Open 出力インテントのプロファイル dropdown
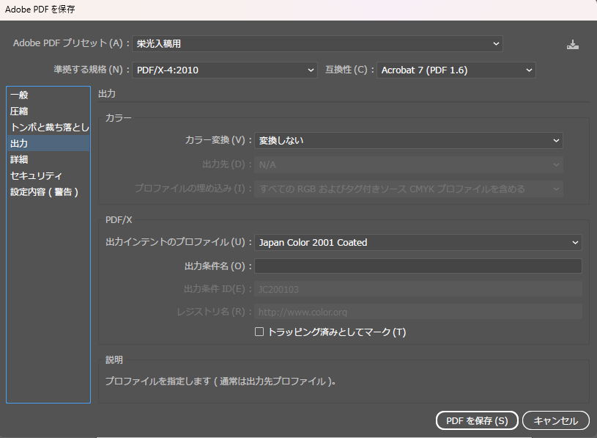This screenshot has width=597, height=438. [418, 242]
